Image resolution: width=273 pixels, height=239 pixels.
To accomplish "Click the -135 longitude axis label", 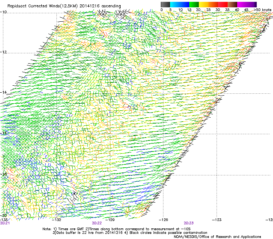I will pyautogui.click(x=4, y=220).
